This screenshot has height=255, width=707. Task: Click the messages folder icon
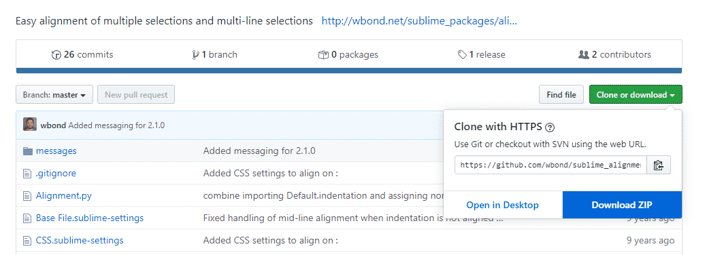[28, 151]
